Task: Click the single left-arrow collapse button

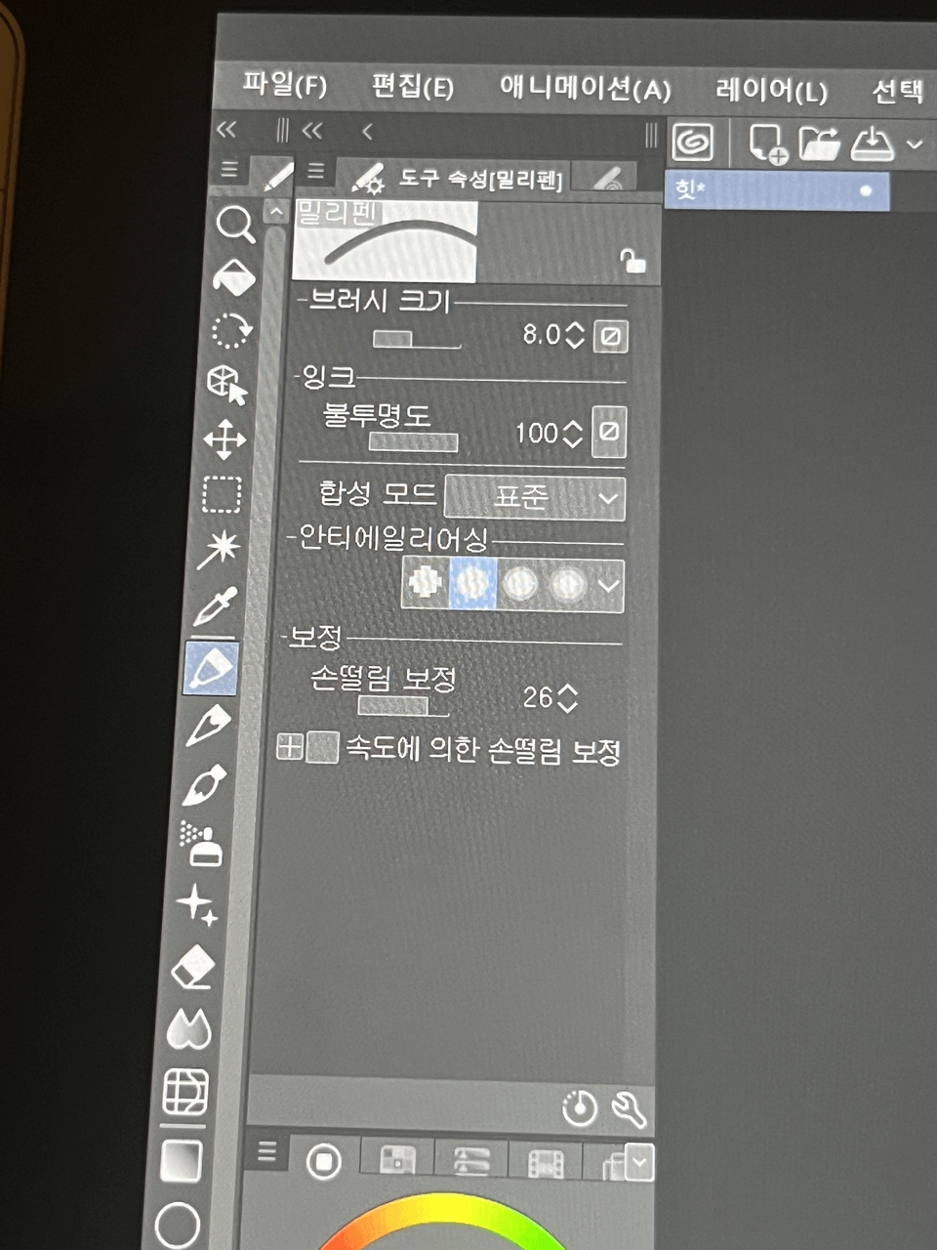Action: 367,131
